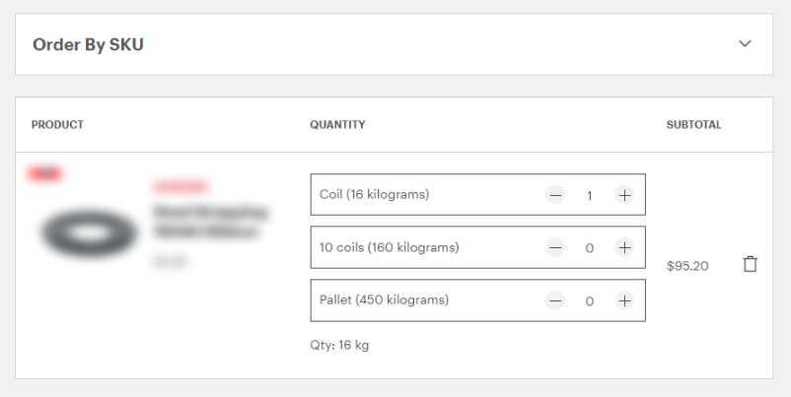The height and width of the screenshot is (397, 791).
Task: Click the Order By SKU heading
Action: (89, 44)
